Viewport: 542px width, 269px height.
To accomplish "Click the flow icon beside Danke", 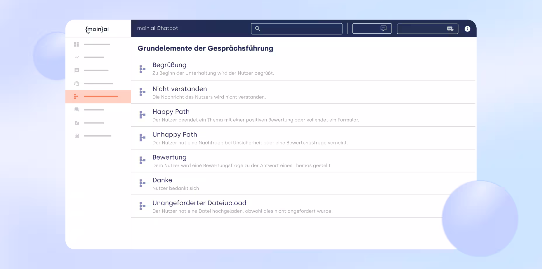I will (x=142, y=183).
